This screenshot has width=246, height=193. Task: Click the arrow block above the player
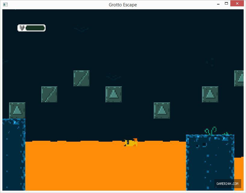point(114,94)
